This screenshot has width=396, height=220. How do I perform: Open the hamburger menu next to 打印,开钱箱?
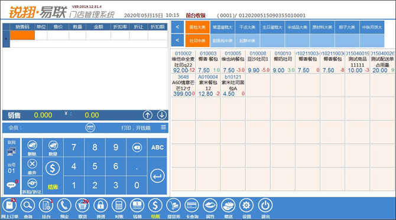pyautogui.click(x=164, y=127)
